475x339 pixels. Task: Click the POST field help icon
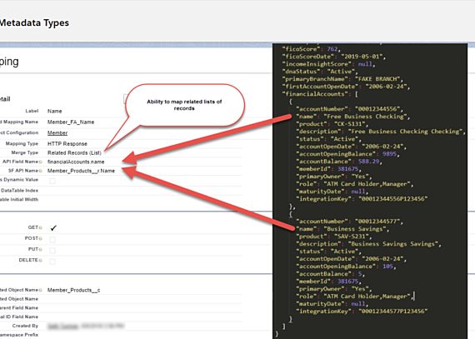(41, 238)
